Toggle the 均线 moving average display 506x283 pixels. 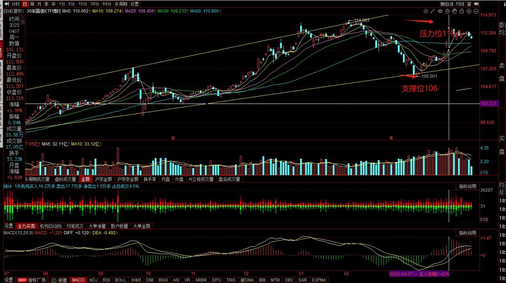coord(460,4)
